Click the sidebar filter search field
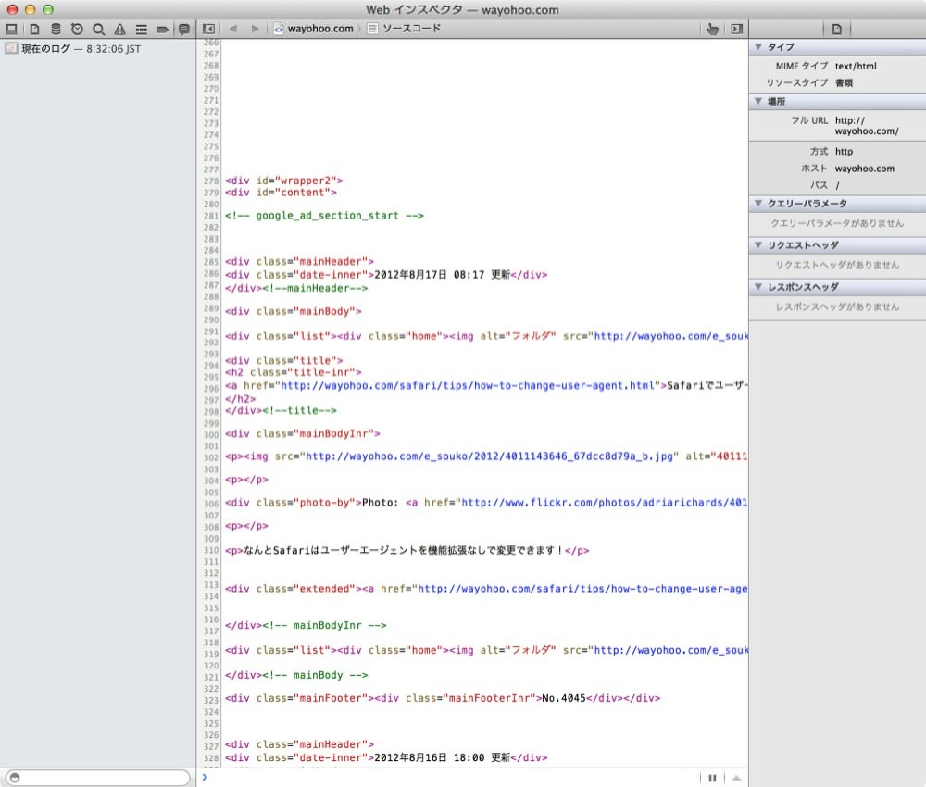 click(99, 778)
